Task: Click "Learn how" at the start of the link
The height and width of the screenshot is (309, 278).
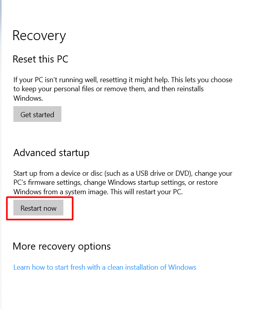Action: click(x=29, y=267)
